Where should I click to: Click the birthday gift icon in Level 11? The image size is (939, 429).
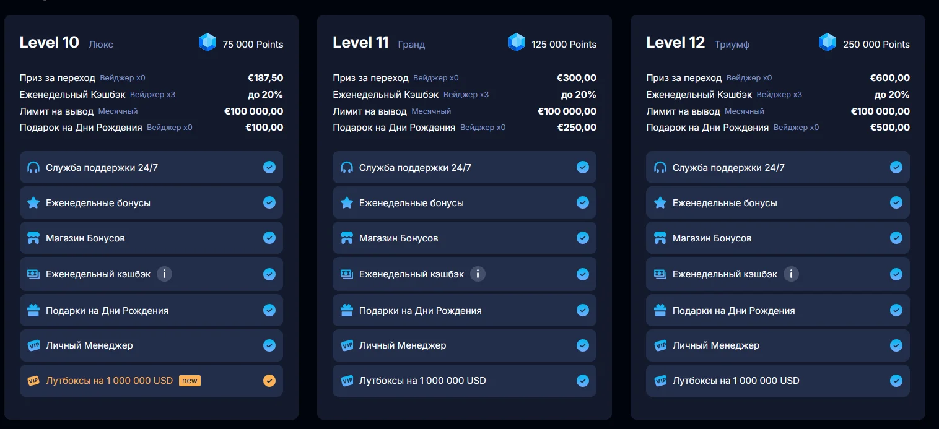coord(347,310)
